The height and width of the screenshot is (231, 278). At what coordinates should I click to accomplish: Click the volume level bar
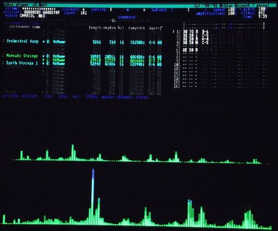click(x=39, y=9)
